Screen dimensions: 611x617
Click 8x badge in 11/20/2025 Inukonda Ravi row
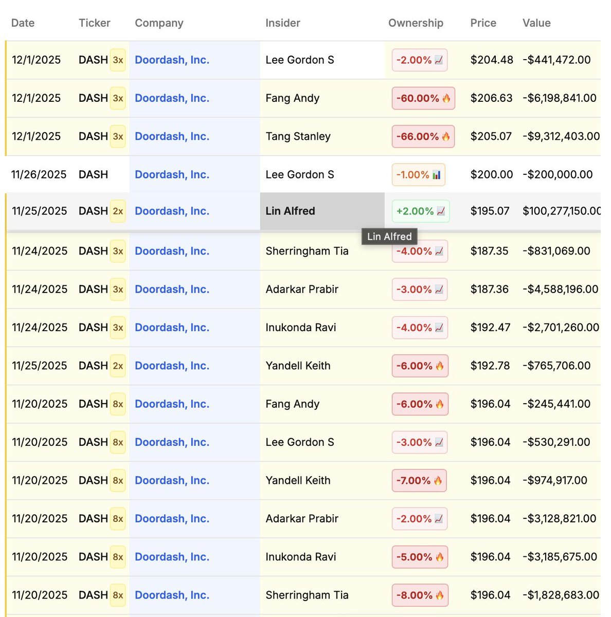(118, 557)
